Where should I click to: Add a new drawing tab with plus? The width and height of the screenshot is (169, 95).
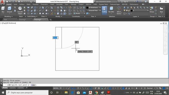click(x=50, y=20)
